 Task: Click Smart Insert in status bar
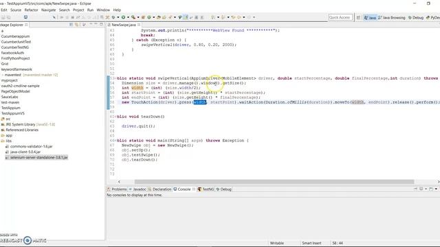point(311,243)
